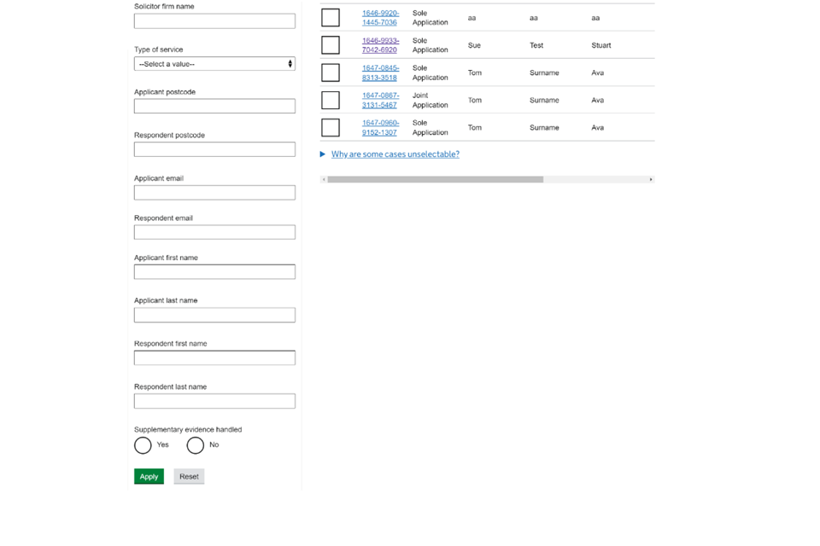
Task: Open the Type of service dropdown
Action: [214, 64]
